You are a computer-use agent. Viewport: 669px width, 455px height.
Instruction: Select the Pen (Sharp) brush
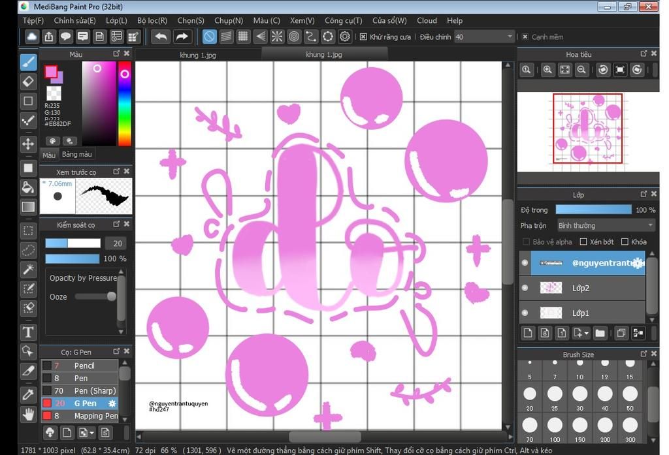tap(80, 390)
